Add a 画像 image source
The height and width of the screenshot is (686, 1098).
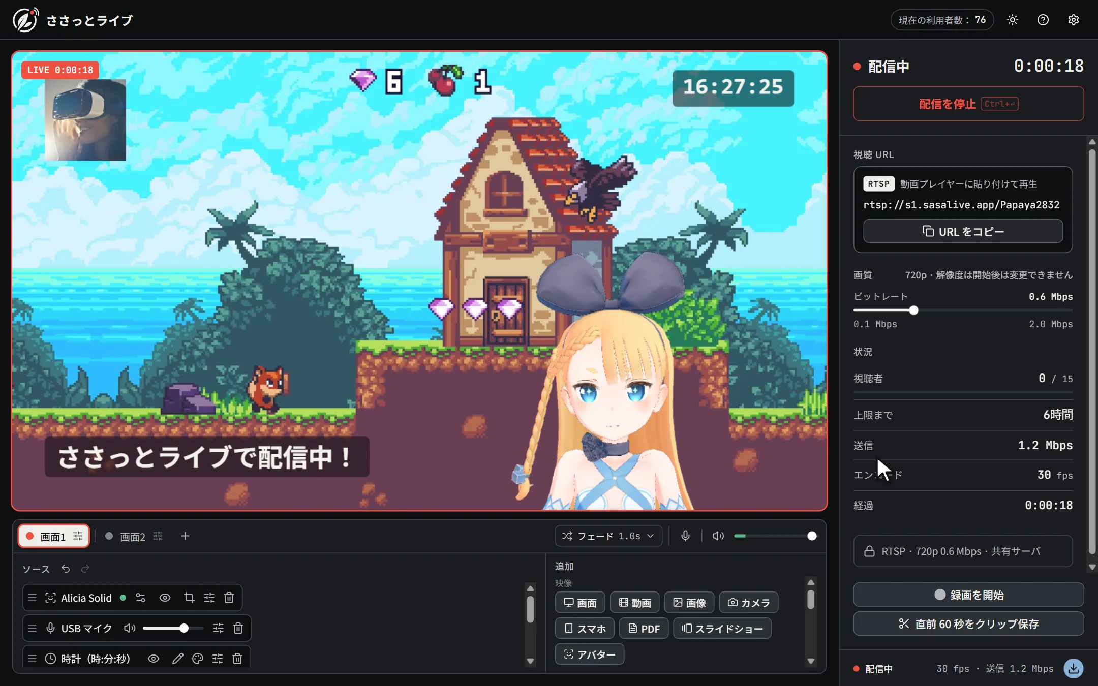[x=689, y=603]
